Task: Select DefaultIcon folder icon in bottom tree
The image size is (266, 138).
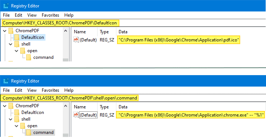Action: 17,112
